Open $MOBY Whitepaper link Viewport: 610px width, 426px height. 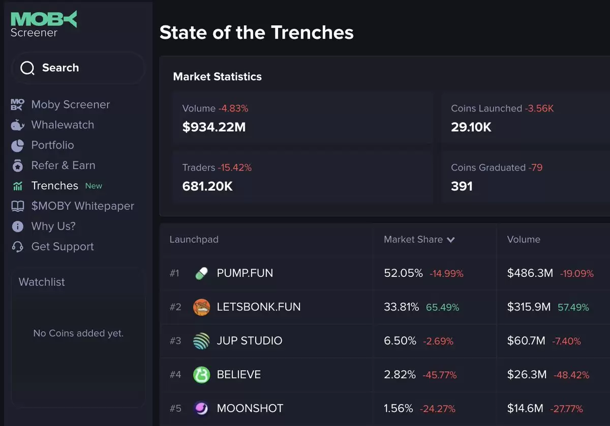(82, 206)
